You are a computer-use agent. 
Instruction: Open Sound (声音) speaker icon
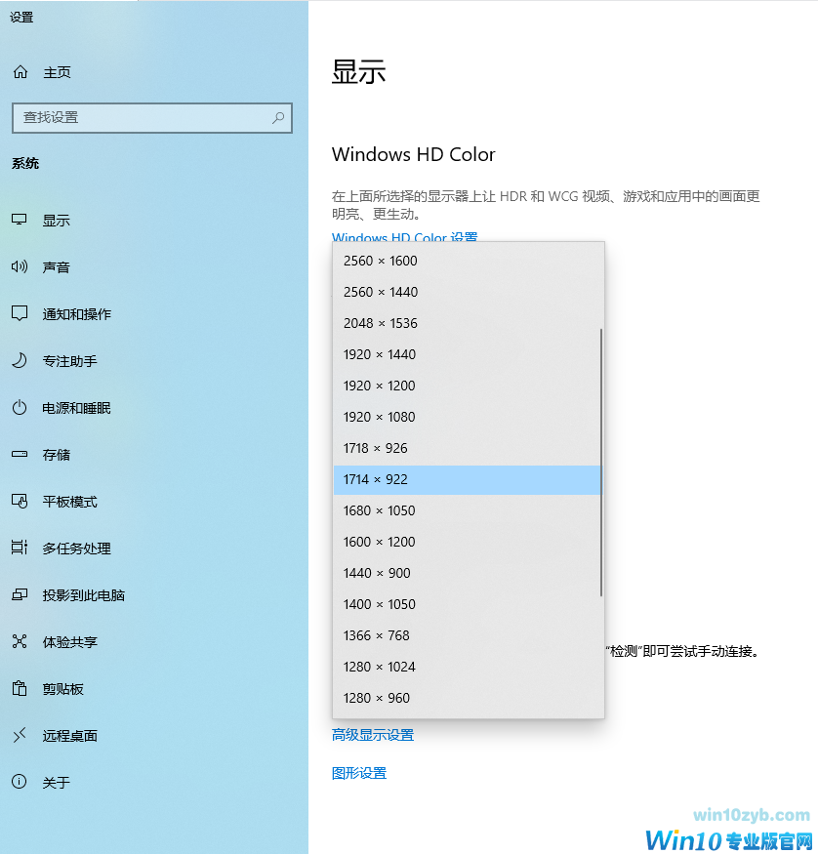20,267
